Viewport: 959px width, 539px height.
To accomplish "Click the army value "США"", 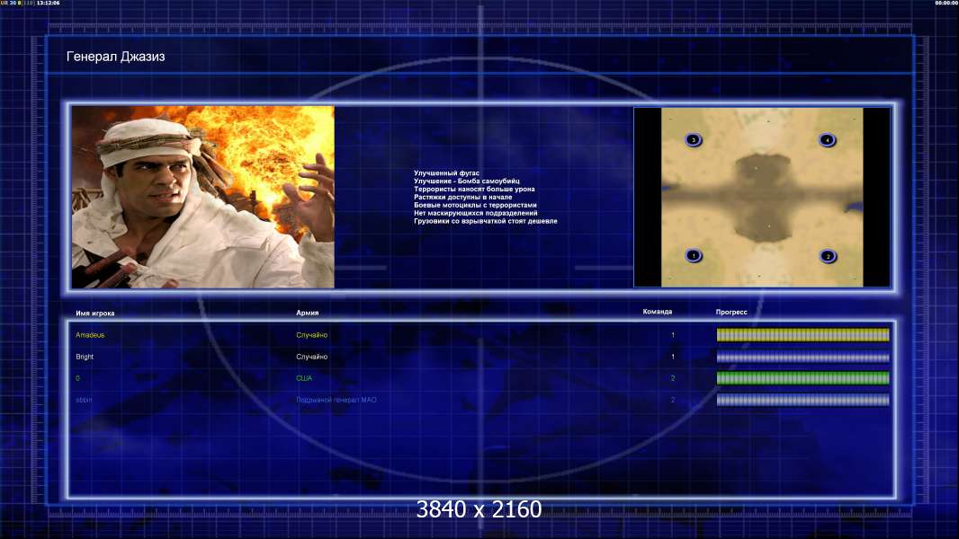I will [304, 378].
